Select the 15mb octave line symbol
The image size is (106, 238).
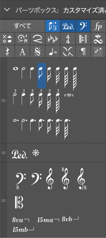tap(23, 230)
